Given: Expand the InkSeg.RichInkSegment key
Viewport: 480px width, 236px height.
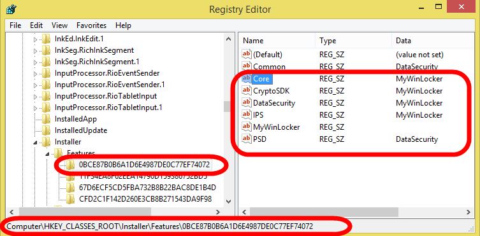Looking at the screenshot, I should coord(35,51).
